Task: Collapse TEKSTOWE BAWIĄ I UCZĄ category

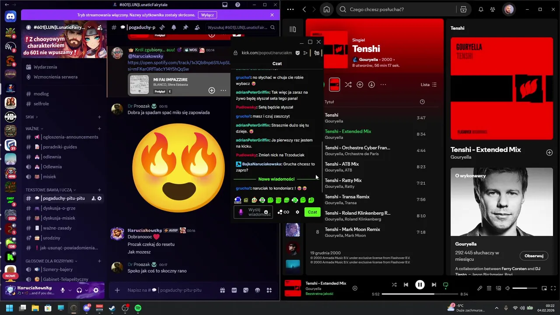Action: pos(50,190)
